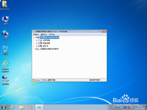Expand the 未知设备 tree node

36,40
